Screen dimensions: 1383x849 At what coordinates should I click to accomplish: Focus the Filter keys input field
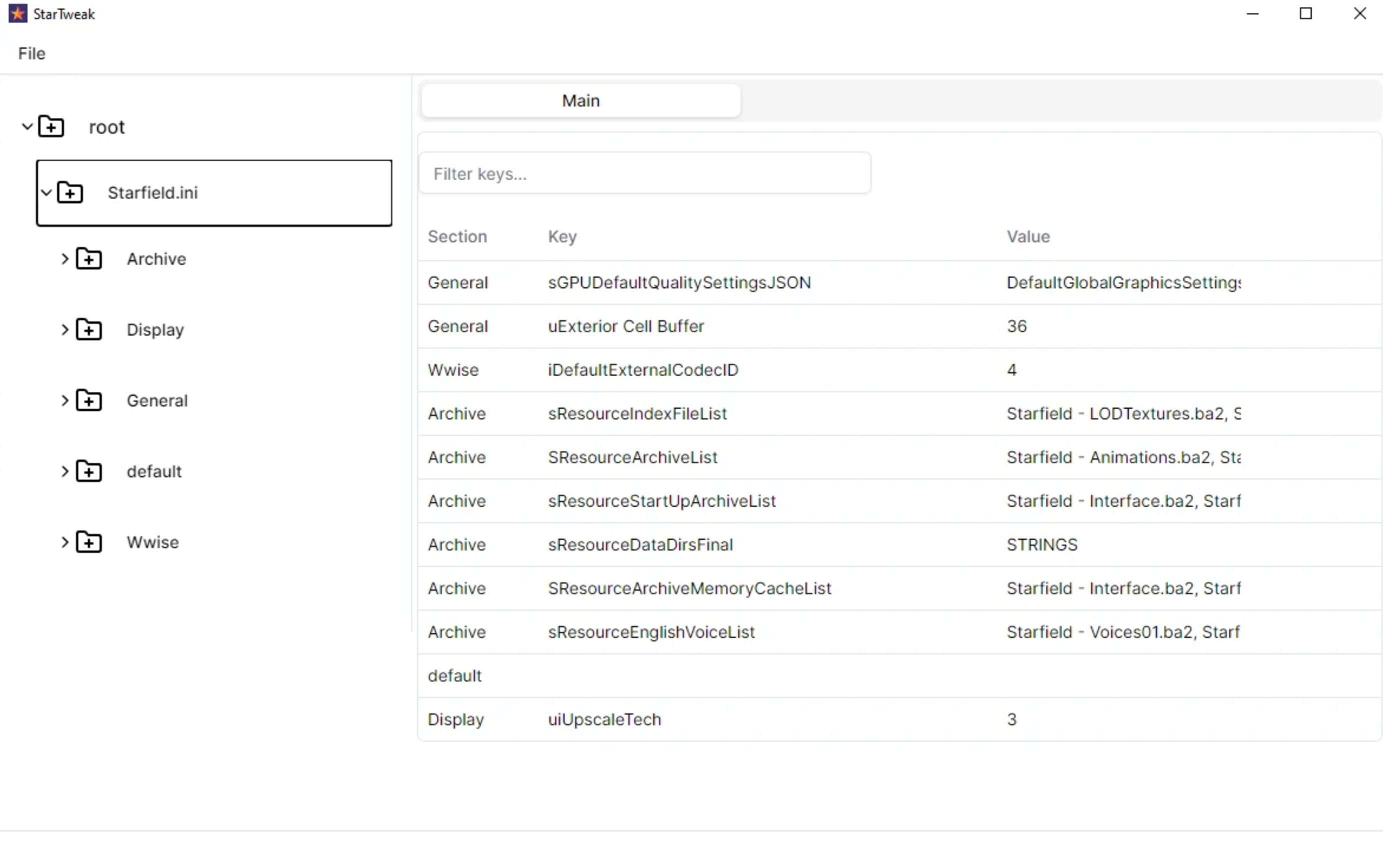click(x=644, y=174)
